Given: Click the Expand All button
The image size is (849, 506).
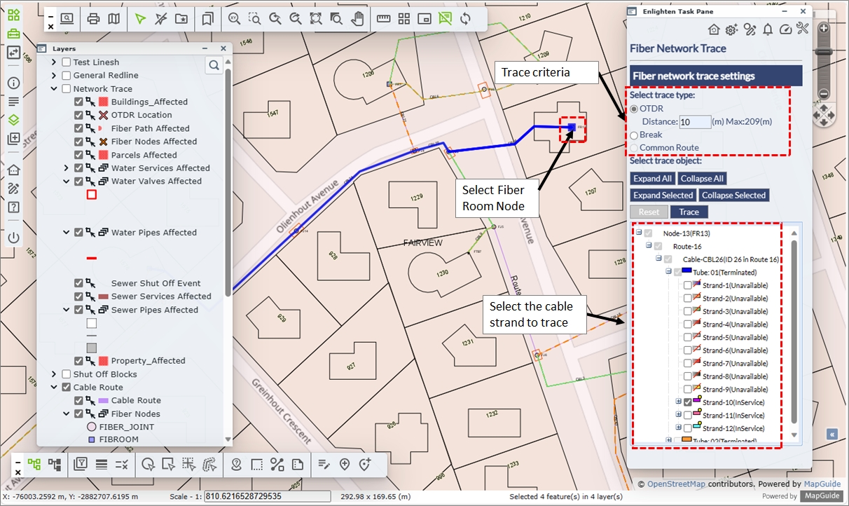Looking at the screenshot, I should [x=652, y=179].
